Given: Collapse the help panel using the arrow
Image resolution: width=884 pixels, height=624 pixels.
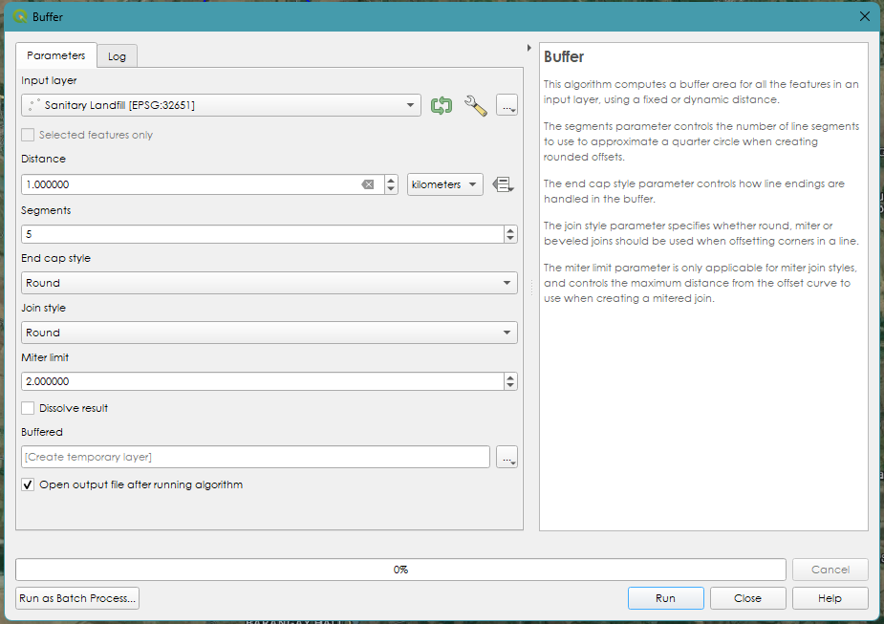Looking at the screenshot, I should tap(529, 48).
